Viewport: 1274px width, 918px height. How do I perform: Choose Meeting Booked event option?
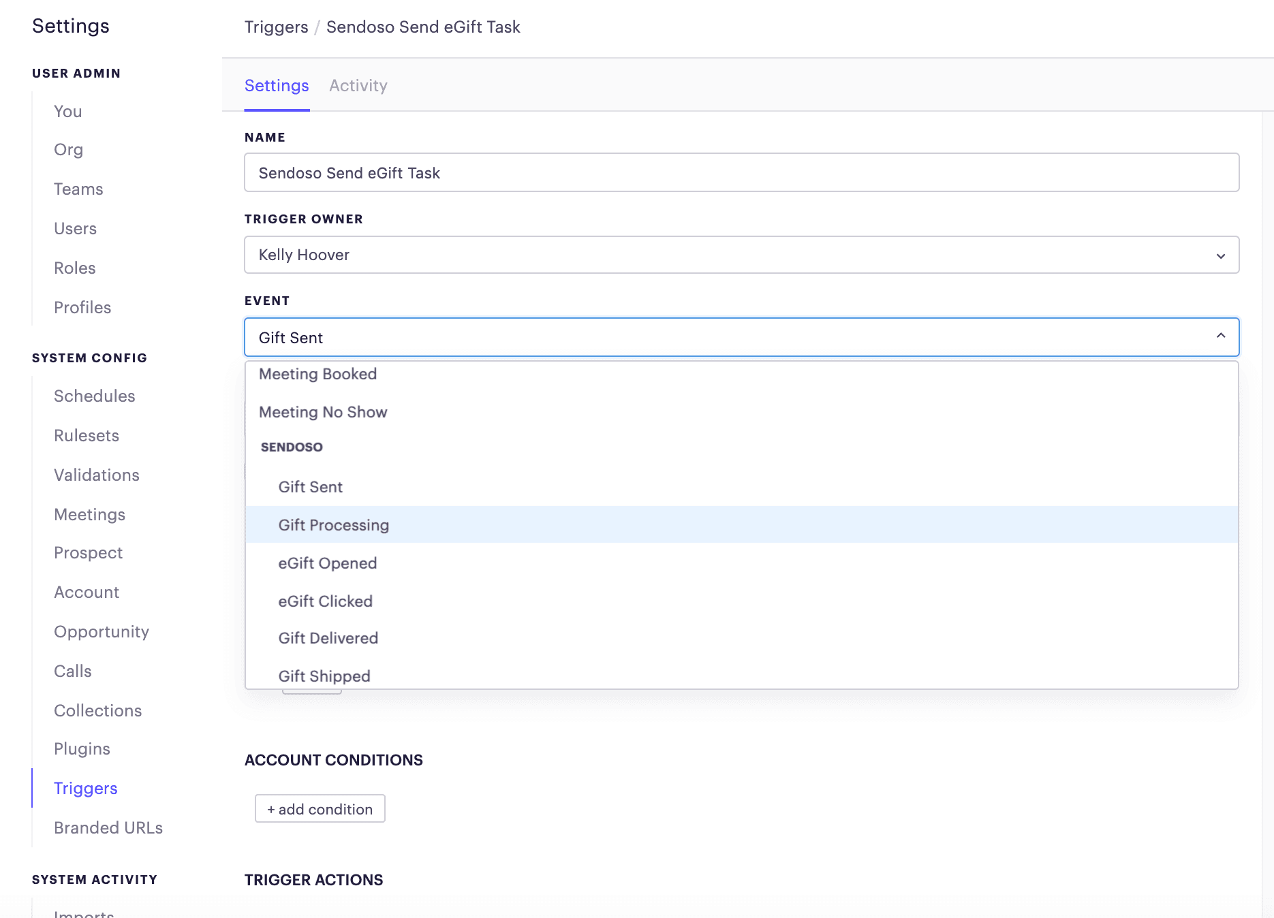point(317,374)
